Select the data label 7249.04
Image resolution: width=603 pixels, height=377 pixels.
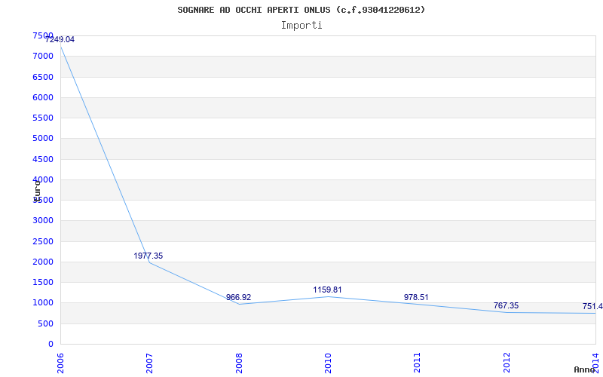(60, 39)
